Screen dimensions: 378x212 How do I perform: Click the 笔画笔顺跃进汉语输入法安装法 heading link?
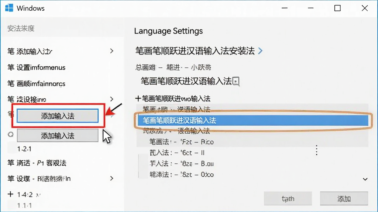(x=195, y=51)
